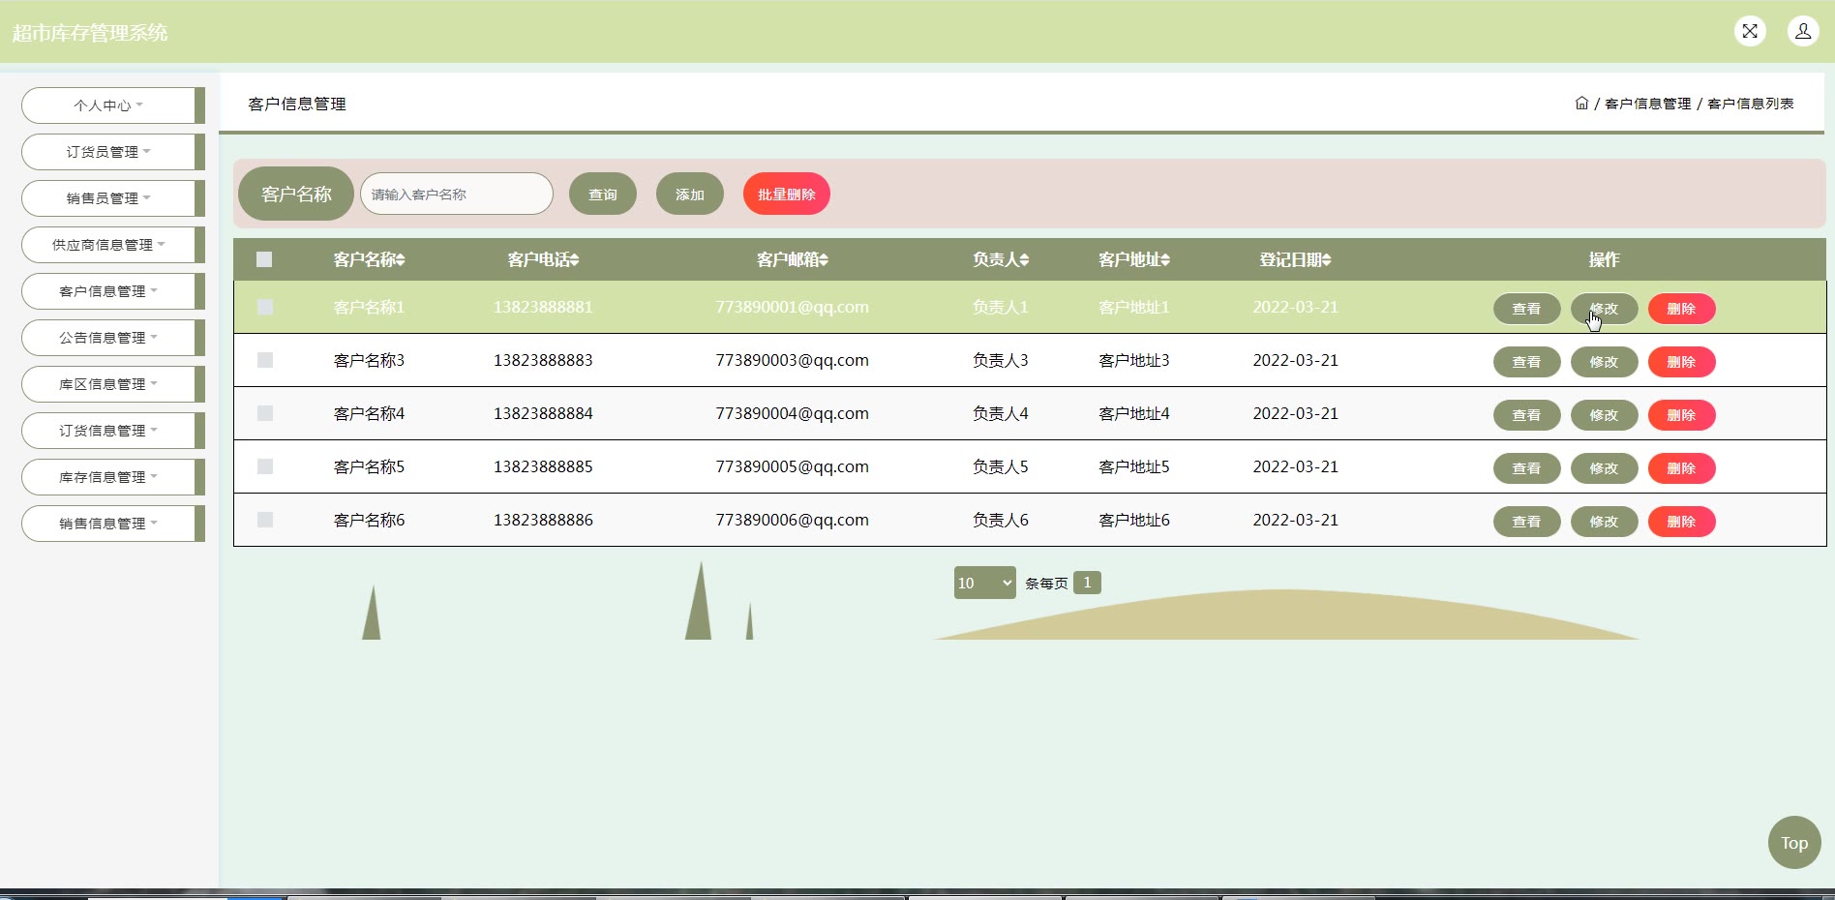This screenshot has width=1835, height=900.
Task: Open the rows-per-page dropdown showing 10
Action: 984,583
